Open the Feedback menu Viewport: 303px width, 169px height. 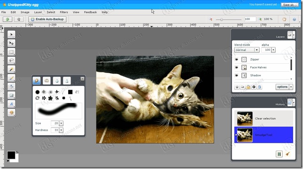(x=90, y=12)
